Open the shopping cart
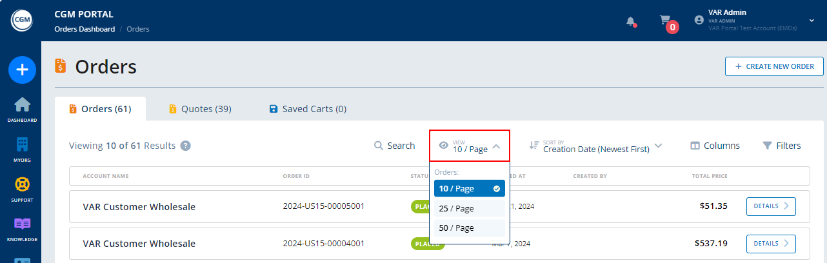The width and height of the screenshot is (827, 263). coord(666,21)
